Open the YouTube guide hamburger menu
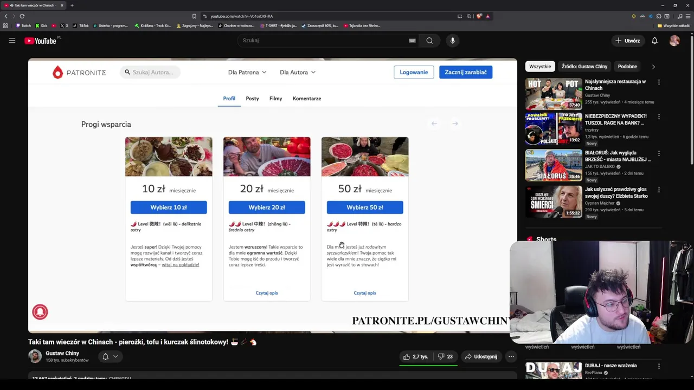 (12, 41)
